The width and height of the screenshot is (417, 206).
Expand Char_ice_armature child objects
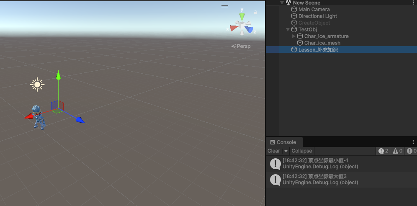point(293,36)
